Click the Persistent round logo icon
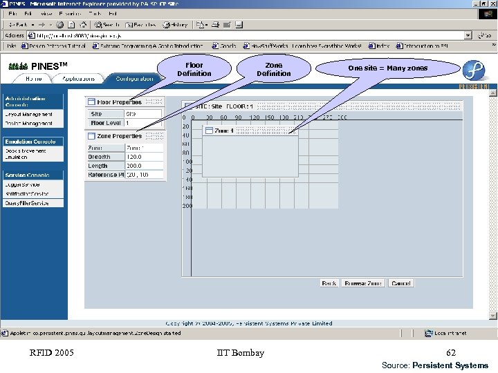 pyautogui.click(x=474, y=70)
